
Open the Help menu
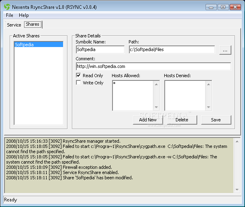click(x=24, y=15)
